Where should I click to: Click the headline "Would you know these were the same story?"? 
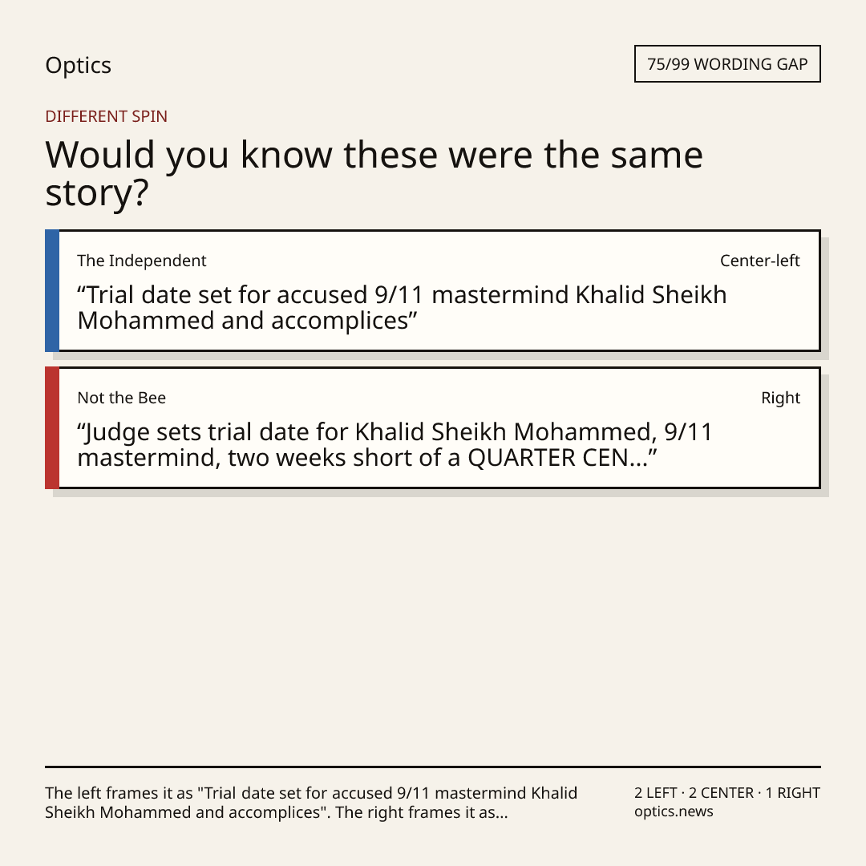374,173
